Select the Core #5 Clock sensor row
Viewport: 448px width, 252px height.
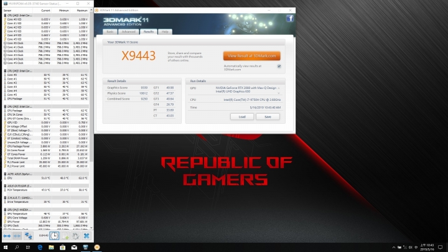click(x=46, y=63)
